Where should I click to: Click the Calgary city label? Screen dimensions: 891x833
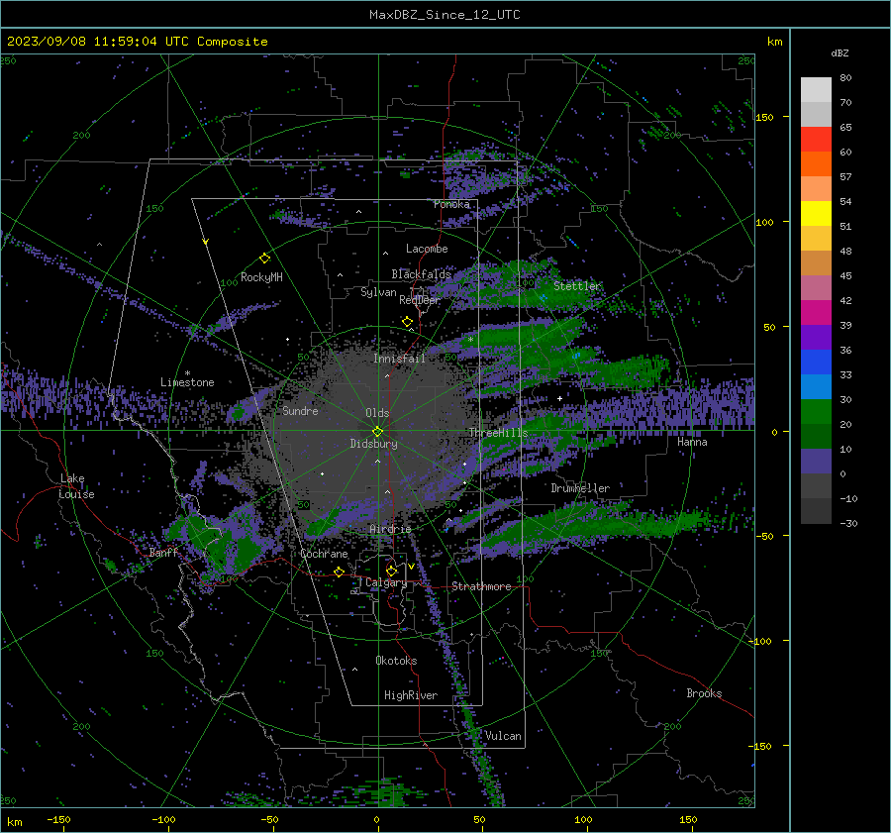pyautogui.click(x=386, y=582)
